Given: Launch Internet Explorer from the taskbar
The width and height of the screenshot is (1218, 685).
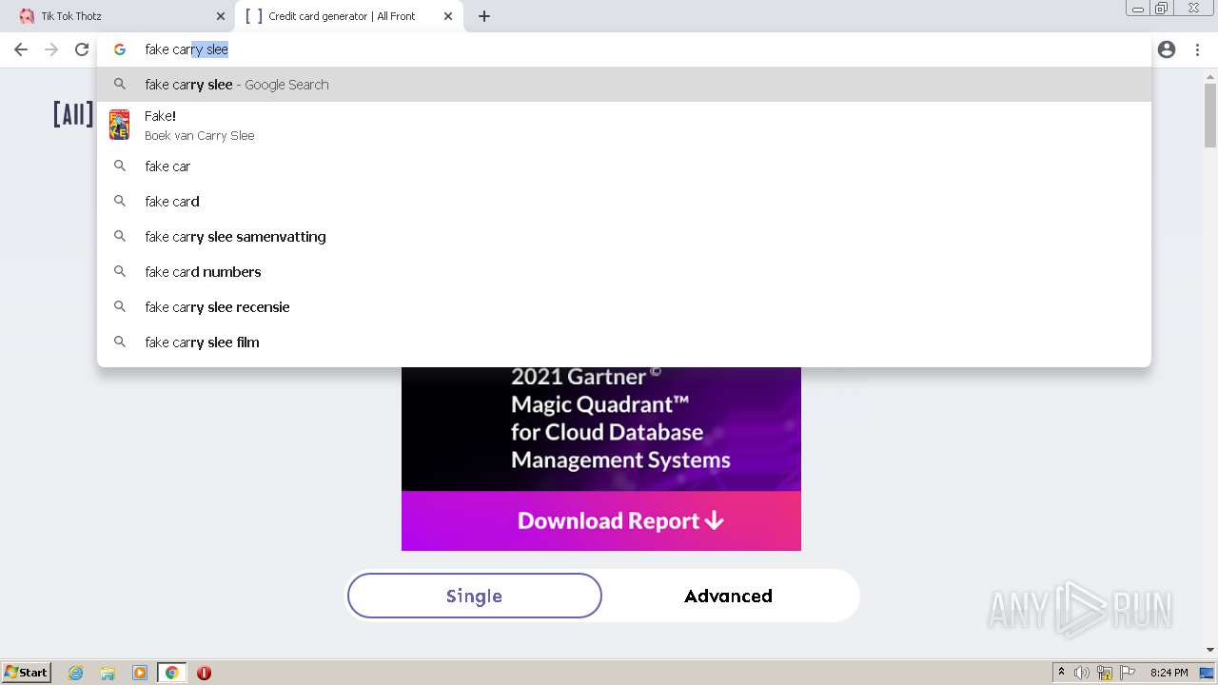Looking at the screenshot, I should pyautogui.click(x=76, y=673).
